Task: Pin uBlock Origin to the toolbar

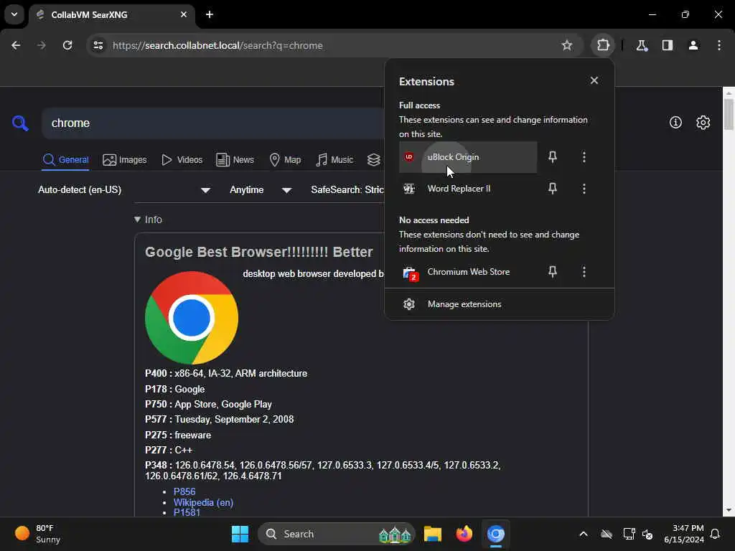Action: tap(553, 157)
